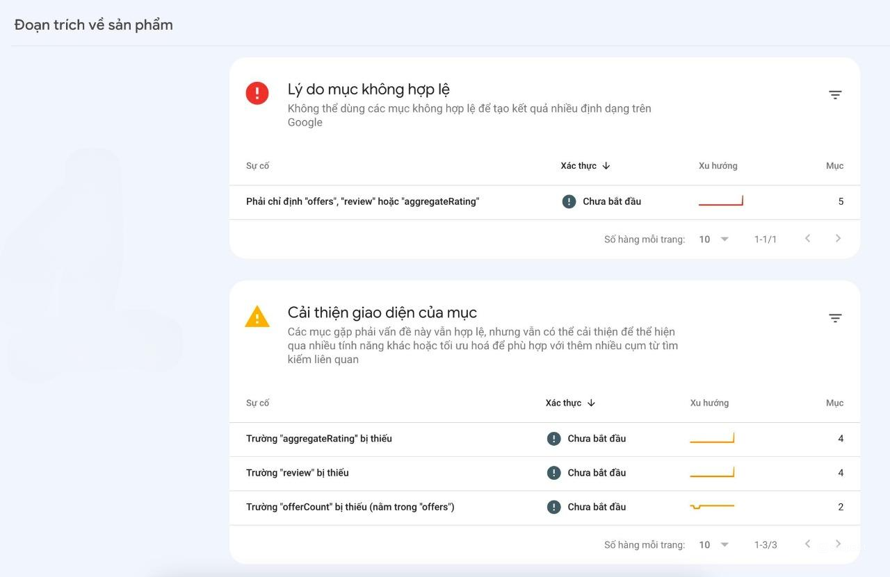Click page title "Đoạn trích về sản phẩm"
The height and width of the screenshot is (577, 890).
(x=94, y=25)
